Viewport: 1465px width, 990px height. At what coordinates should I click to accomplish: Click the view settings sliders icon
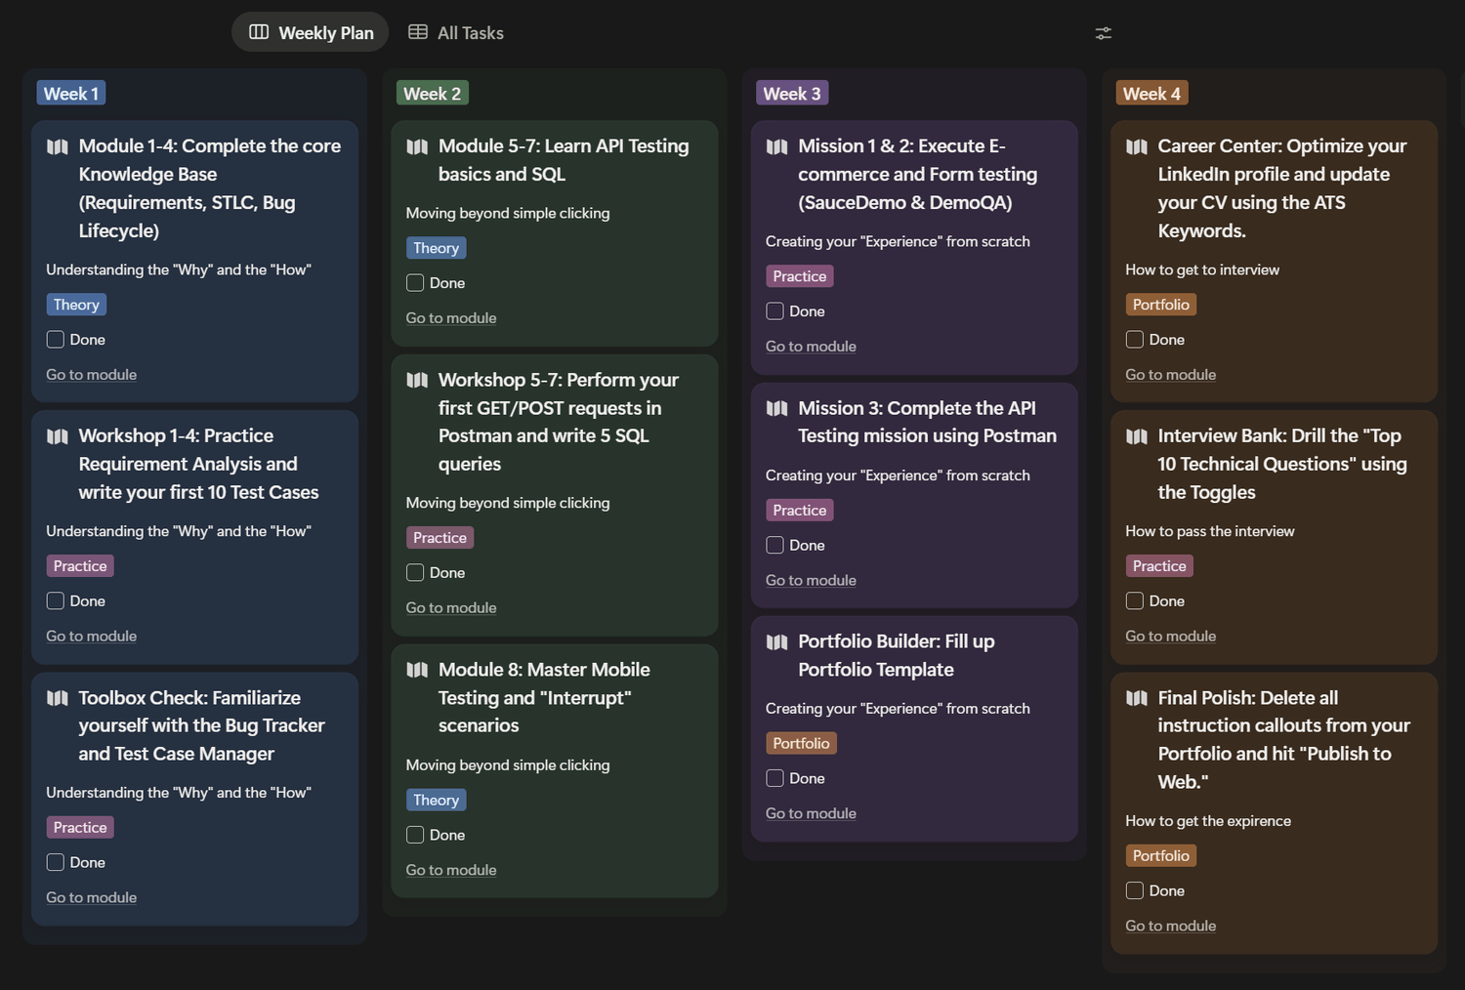pos(1103,33)
